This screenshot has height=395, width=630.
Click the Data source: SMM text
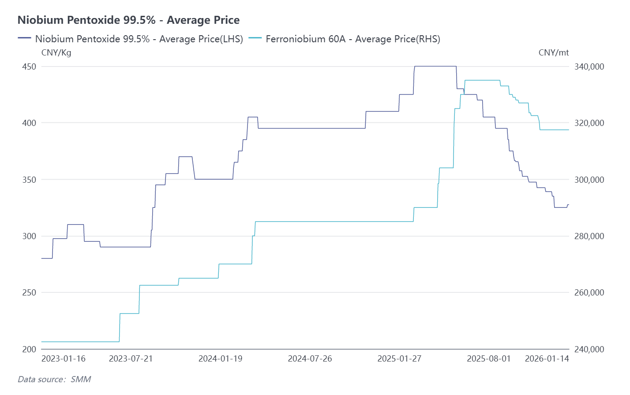54,379
